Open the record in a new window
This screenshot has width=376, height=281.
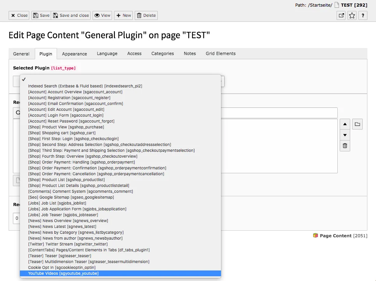[341, 15]
